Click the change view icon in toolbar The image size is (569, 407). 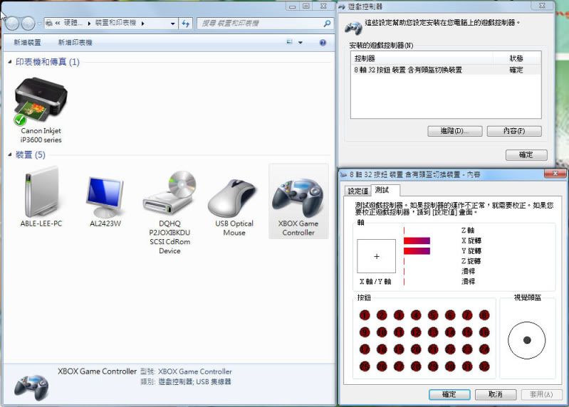coord(290,43)
